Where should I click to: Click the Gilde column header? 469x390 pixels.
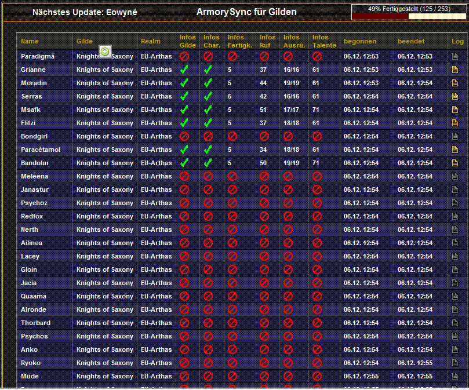point(84,41)
